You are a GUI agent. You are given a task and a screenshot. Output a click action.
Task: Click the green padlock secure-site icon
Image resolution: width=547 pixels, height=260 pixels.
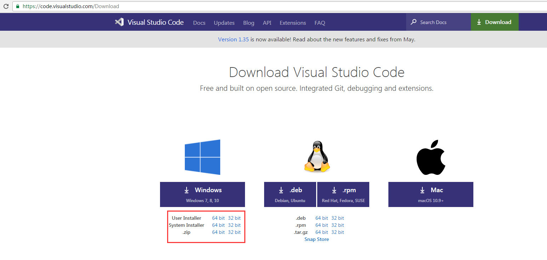[x=18, y=6]
